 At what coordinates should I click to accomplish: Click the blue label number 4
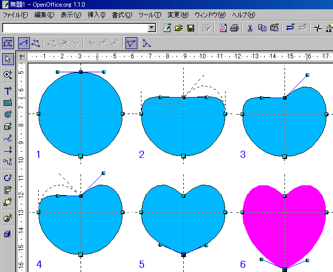39,264
